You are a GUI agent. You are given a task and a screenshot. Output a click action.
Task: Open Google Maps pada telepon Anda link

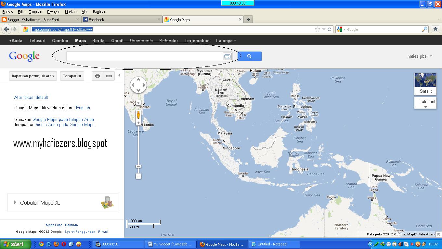tap(63, 119)
